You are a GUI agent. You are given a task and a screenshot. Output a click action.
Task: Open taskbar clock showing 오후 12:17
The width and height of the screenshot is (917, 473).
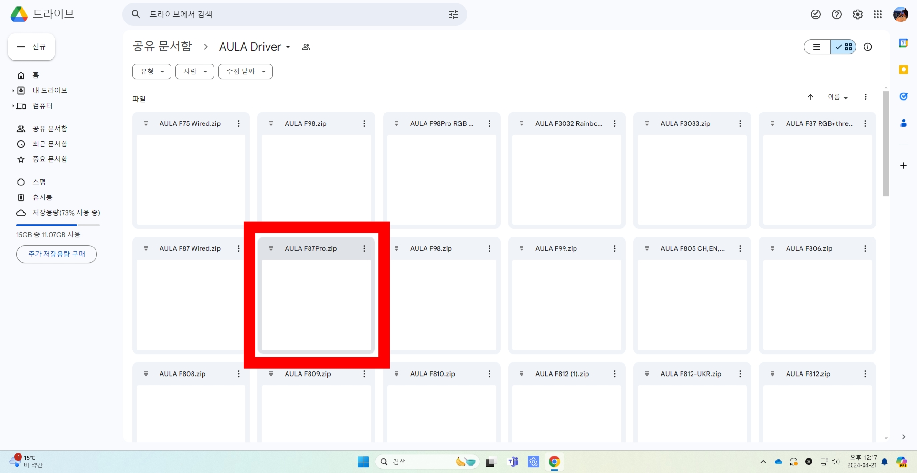(863, 462)
